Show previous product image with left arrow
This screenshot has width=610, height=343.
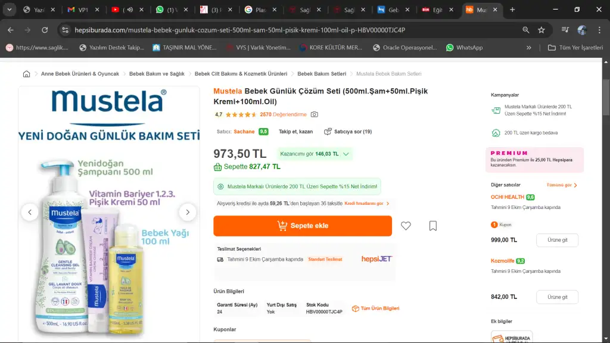30,212
